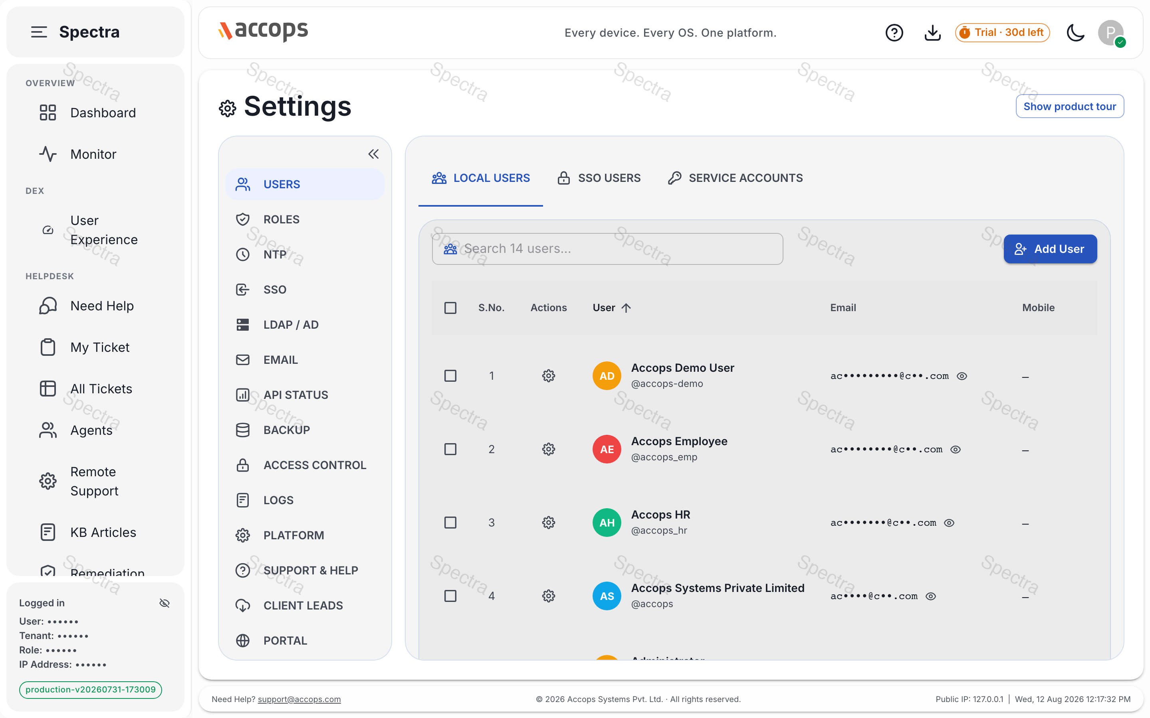The width and height of the screenshot is (1150, 718).
Task: Open the profile avatar menu
Action: click(1111, 33)
